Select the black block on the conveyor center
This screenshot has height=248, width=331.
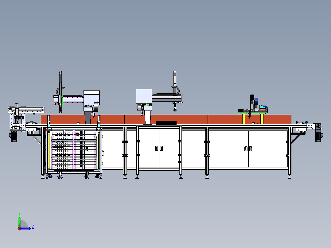point(166,123)
